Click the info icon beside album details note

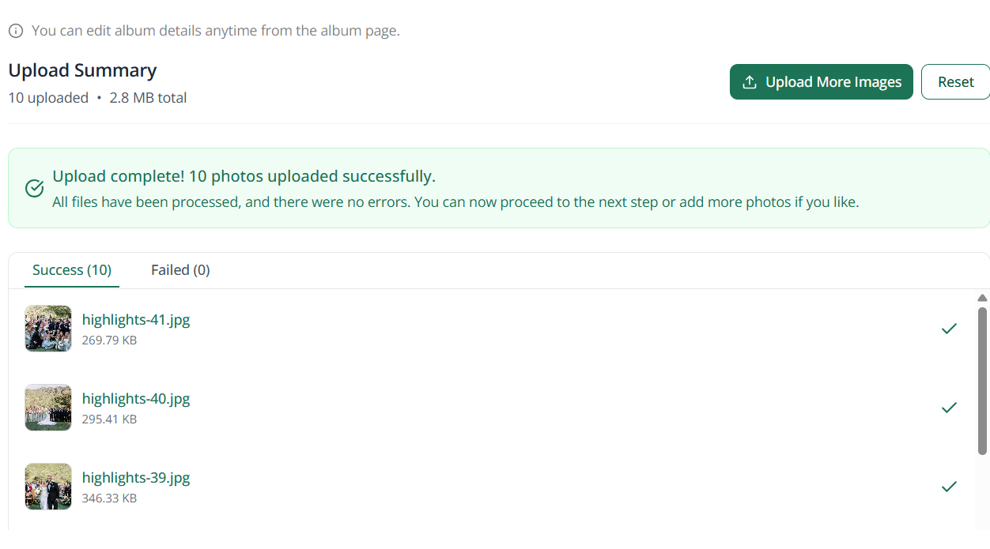[16, 31]
